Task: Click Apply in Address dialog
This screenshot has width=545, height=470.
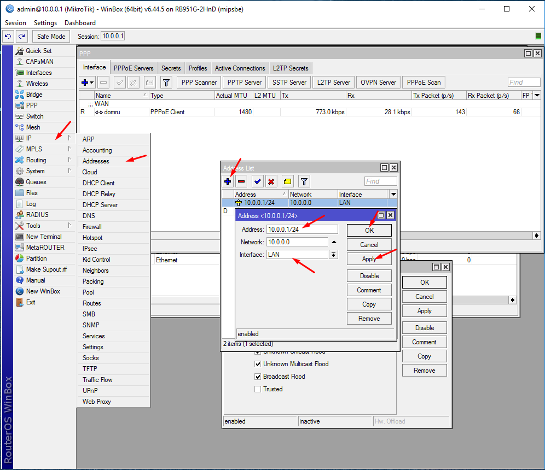Action: (x=369, y=259)
